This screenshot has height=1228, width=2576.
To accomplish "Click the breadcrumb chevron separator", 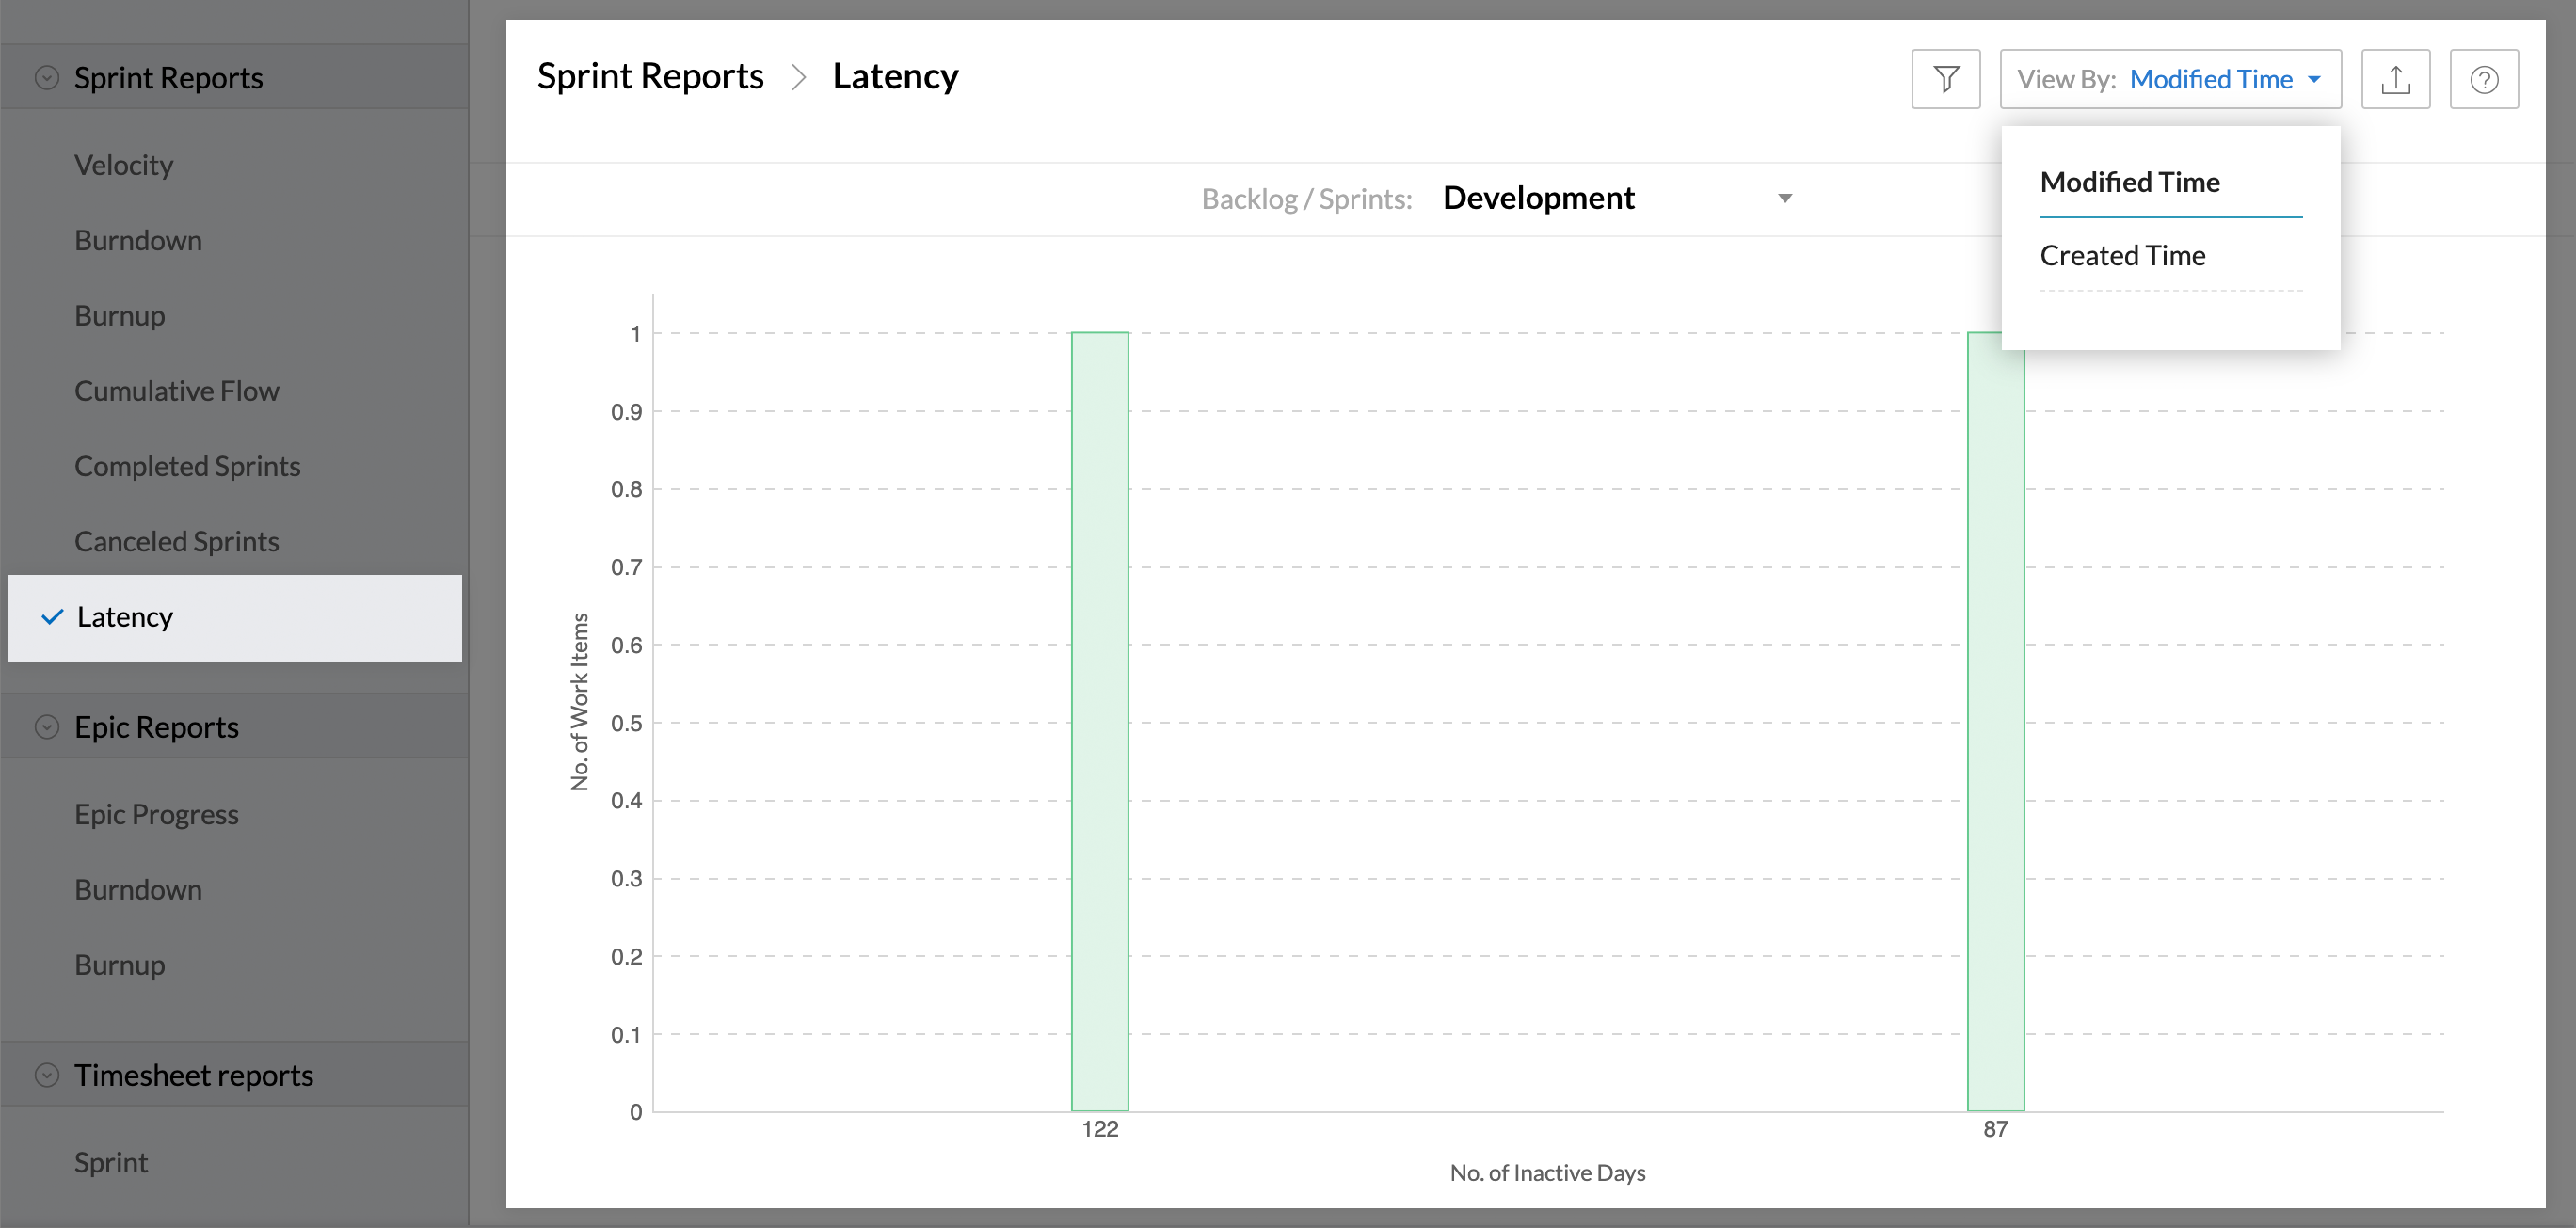I will tap(798, 77).
